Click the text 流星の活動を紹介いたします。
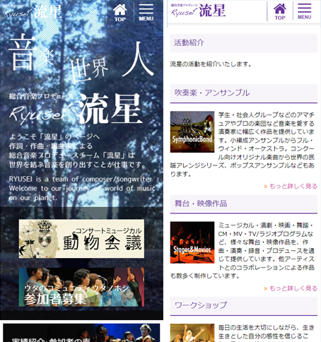 pyautogui.click(x=211, y=64)
